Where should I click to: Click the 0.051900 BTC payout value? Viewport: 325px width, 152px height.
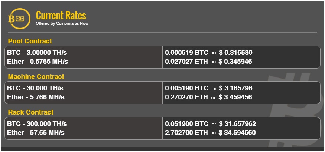click(x=187, y=124)
